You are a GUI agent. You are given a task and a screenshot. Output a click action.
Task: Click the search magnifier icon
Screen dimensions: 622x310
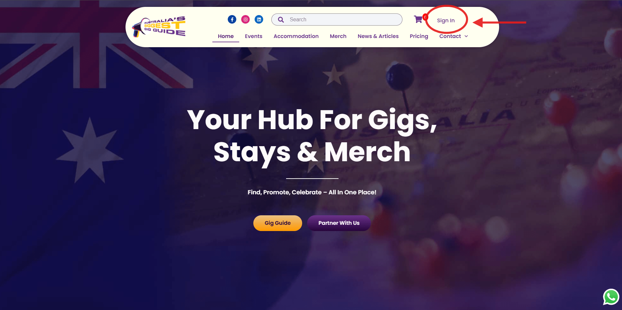coord(281,20)
